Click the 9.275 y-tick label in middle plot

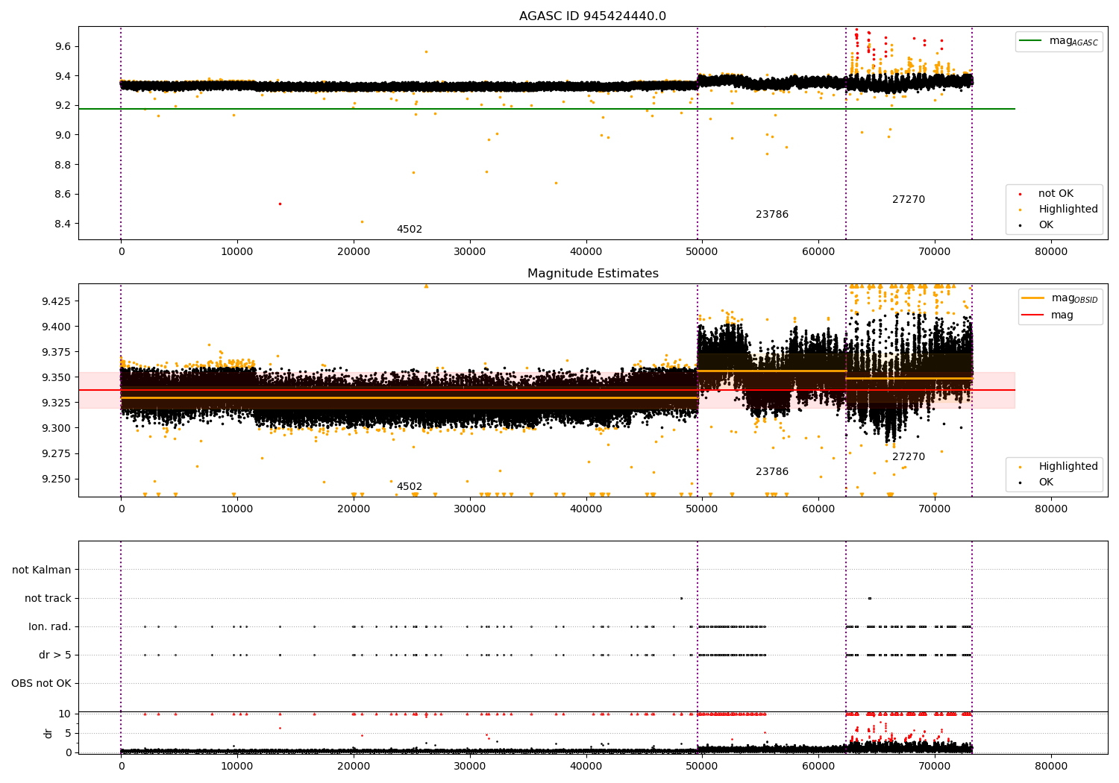(57, 453)
